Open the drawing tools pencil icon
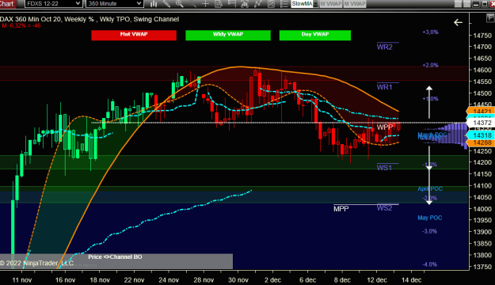This screenshot has width=495, height=285. [x=166, y=4]
